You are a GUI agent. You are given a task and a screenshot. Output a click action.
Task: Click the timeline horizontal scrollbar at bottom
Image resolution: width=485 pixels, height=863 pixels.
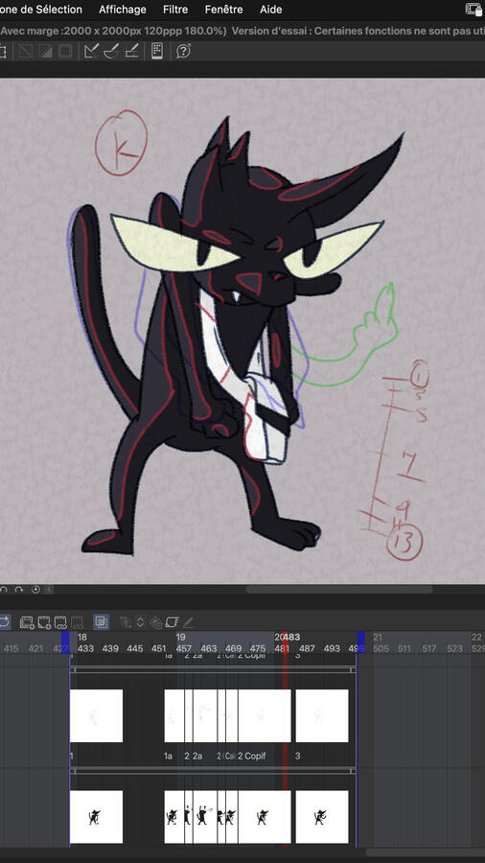tap(425, 852)
